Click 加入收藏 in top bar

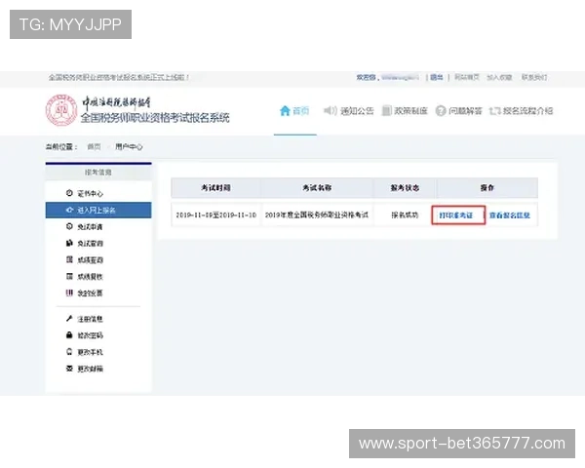(499, 77)
